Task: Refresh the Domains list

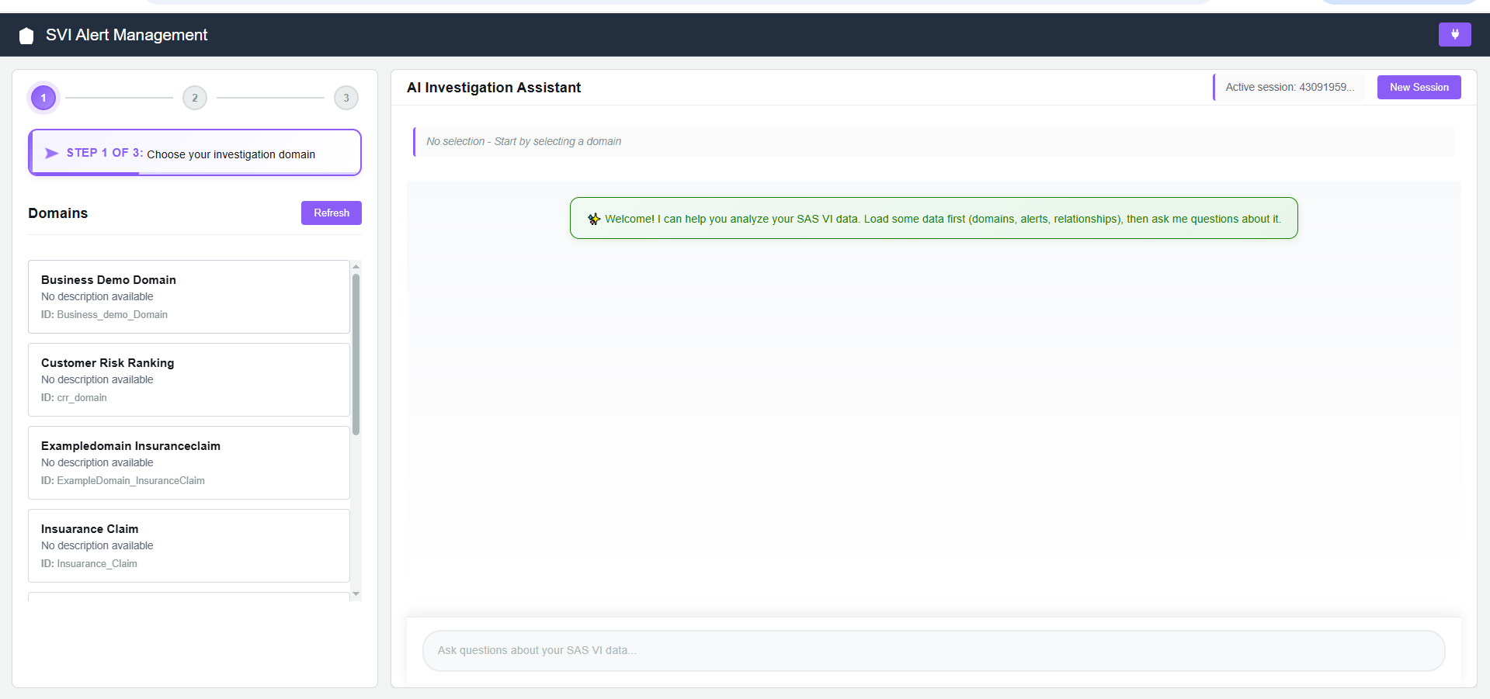Action: tap(331, 213)
